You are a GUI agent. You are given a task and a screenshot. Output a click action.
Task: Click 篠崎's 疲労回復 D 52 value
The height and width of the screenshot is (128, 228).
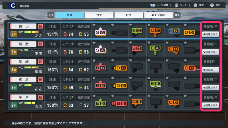click(84, 70)
